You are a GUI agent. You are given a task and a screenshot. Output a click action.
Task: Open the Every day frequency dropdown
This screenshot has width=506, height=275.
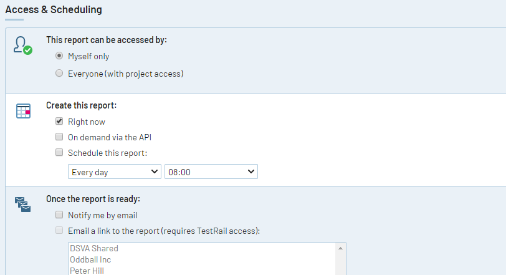pyautogui.click(x=114, y=171)
